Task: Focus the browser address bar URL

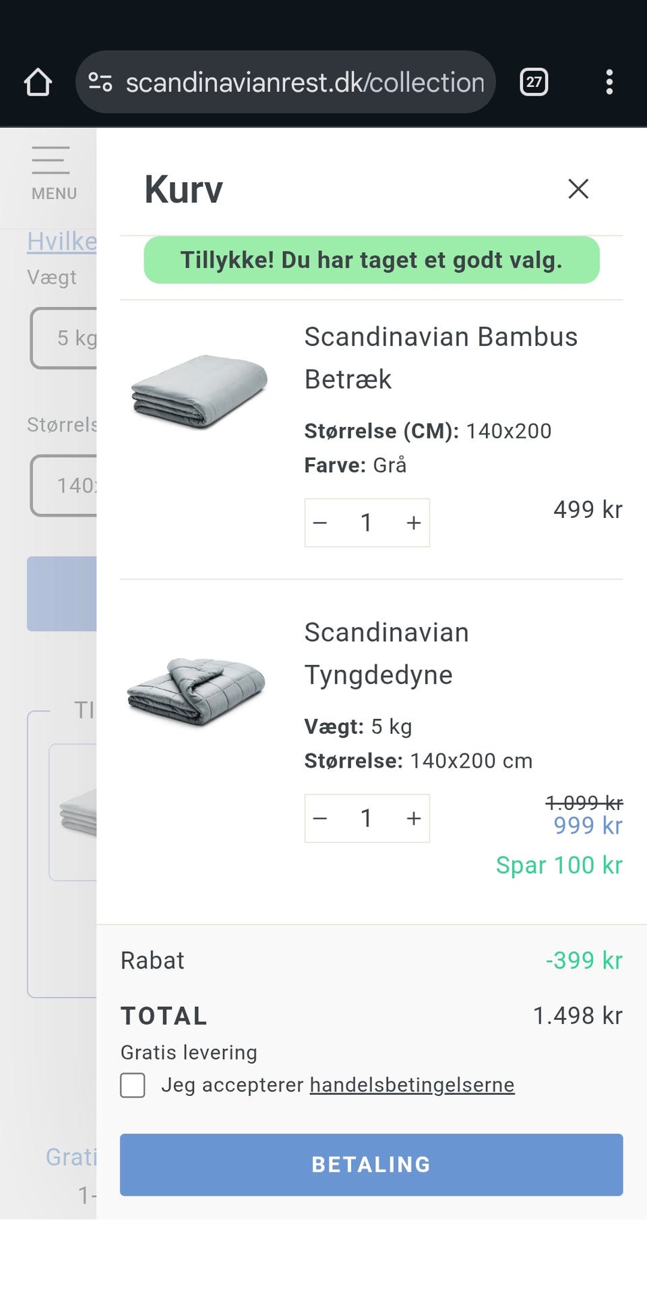Action: 305,82
